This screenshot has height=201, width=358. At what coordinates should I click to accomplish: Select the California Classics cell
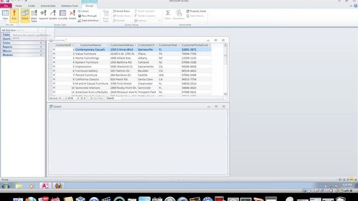92,79
